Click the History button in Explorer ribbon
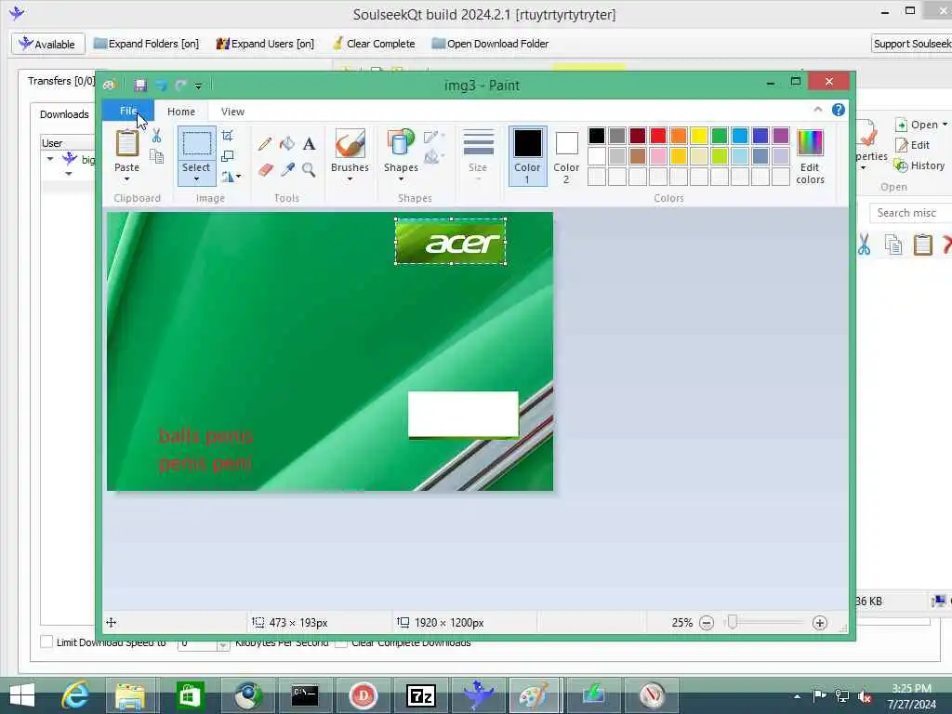The image size is (952, 714). (x=919, y=165)
